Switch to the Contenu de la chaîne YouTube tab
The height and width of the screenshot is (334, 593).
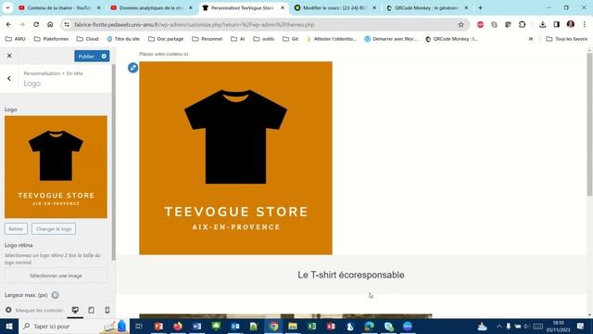(x=59, y=7)
